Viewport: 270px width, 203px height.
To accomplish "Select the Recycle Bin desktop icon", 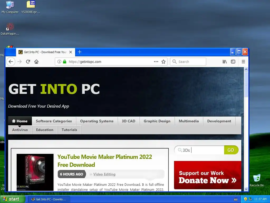I will (x=257, y=181).
